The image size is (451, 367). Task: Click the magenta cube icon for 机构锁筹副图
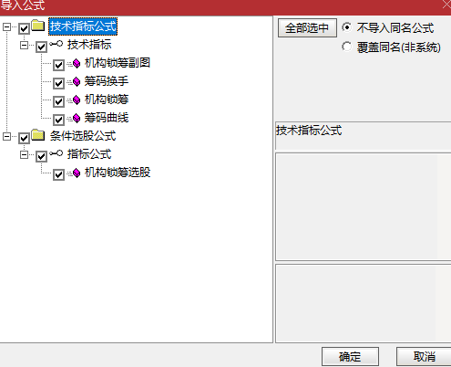tap(77, 63)
